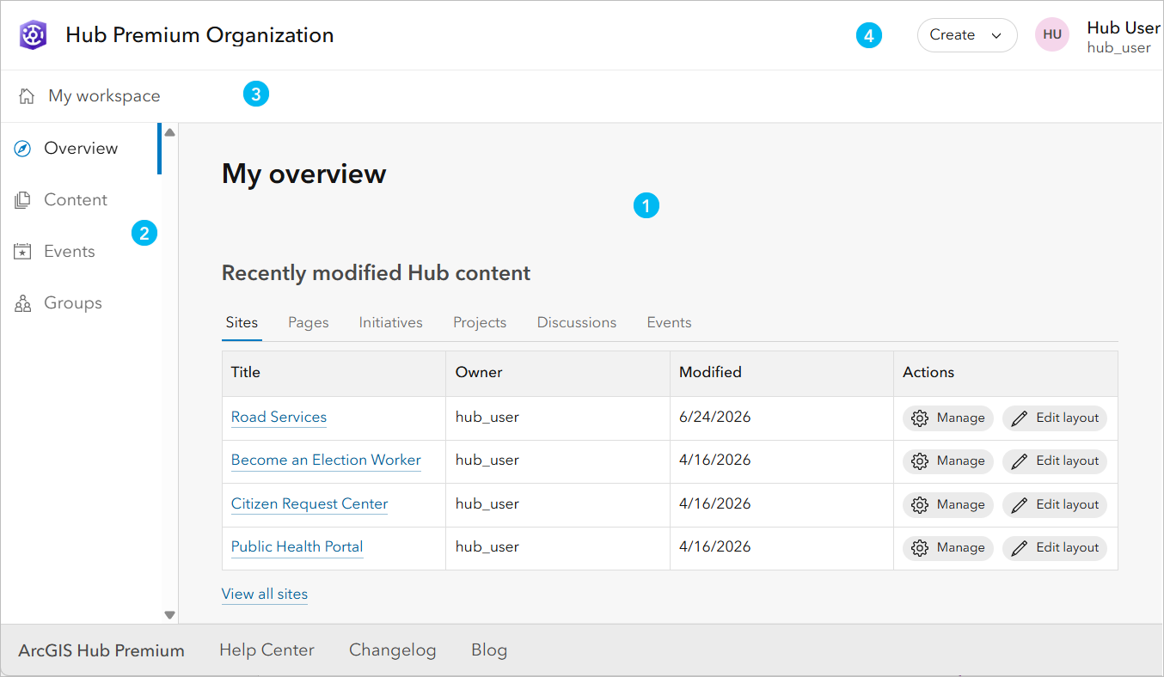This screenshot has width=1164, height=677.
Task: Click pencil icon in Become an Election Worker row
Action: [1020, 461]
